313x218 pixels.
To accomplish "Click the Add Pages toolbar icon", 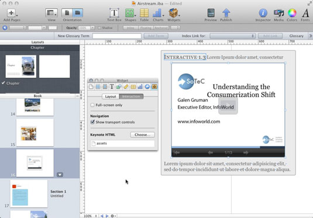I will point(12,13).
